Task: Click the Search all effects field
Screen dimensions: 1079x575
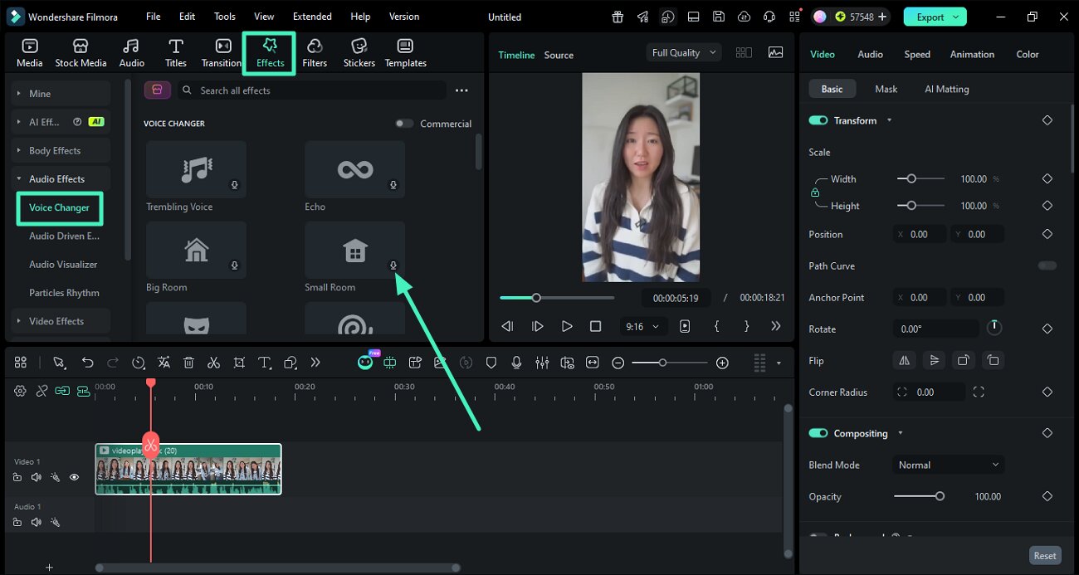Action: coord(311,90)
